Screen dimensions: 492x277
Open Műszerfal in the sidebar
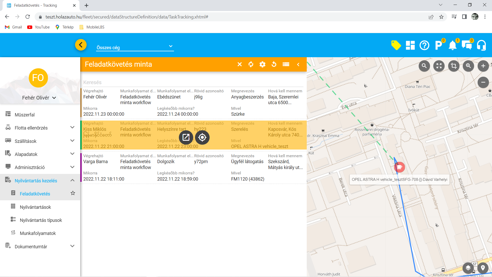(x=25, y=115)
